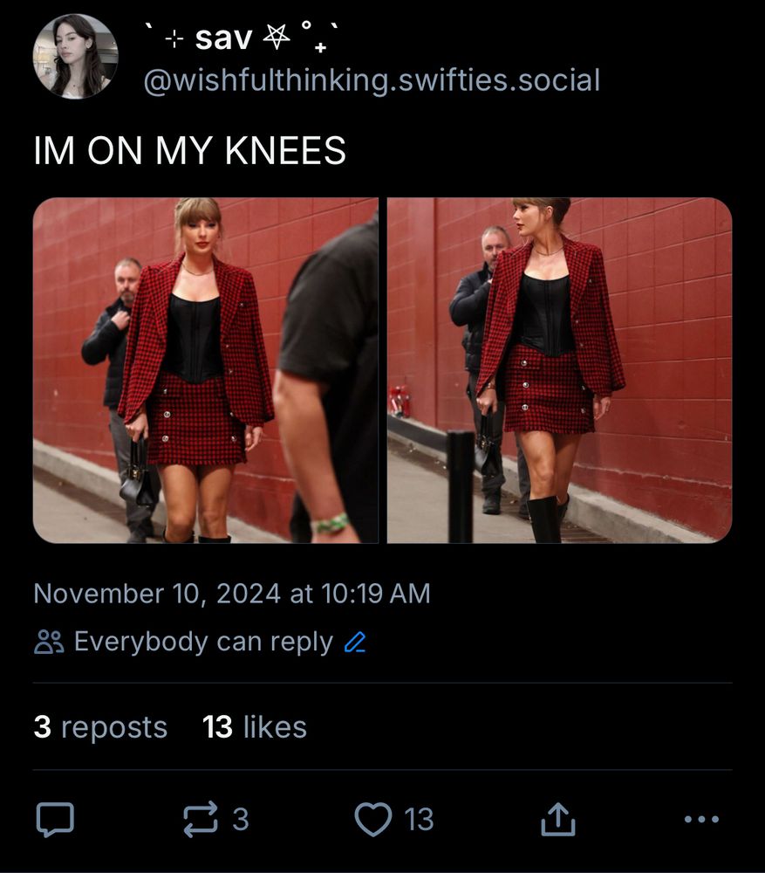The height and width of the screenshot is (873, 765).
Task: Click the November 10, 2024 timestamp
Action: (x=232, y=594)
